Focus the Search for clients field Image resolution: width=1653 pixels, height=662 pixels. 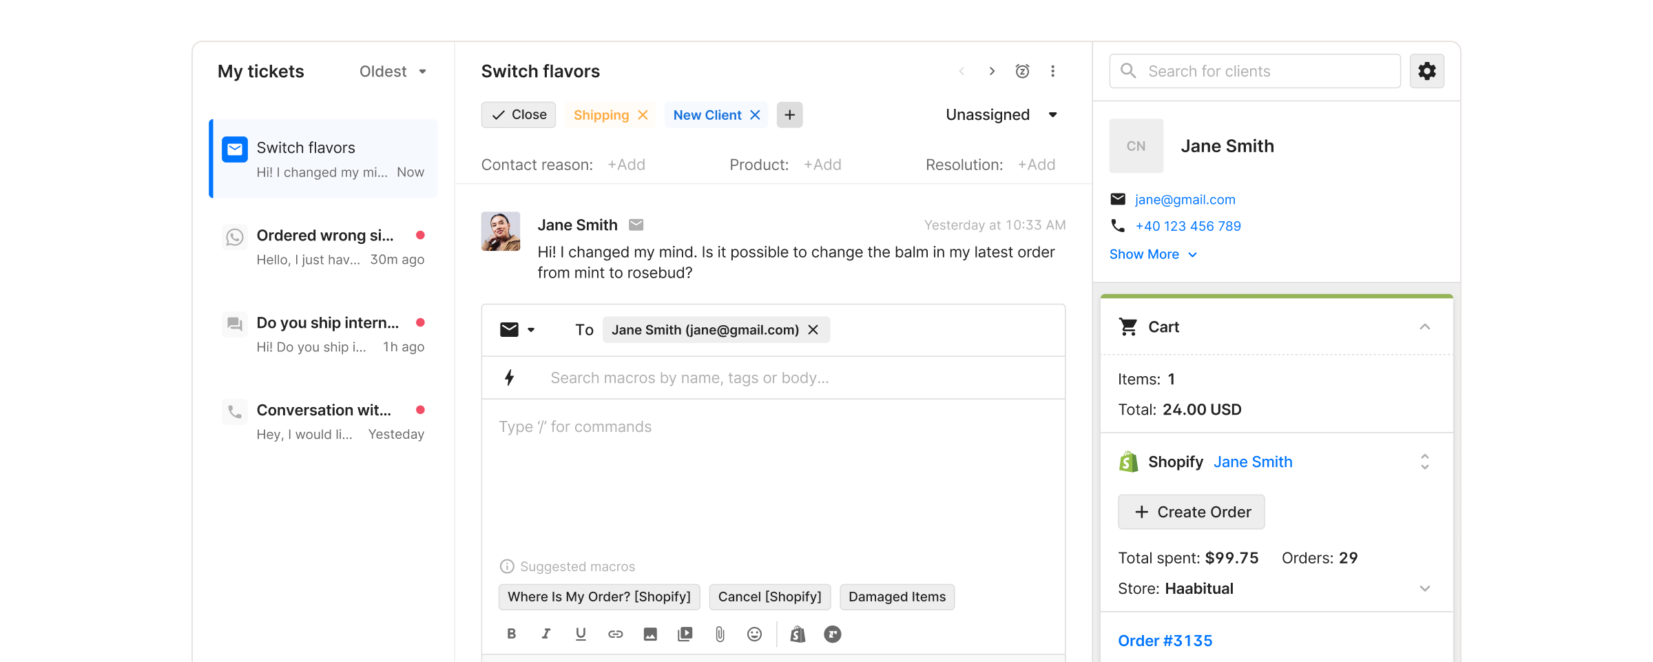[1255, 71]
